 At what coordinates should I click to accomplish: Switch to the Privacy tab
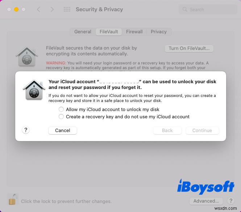(159, 32)
